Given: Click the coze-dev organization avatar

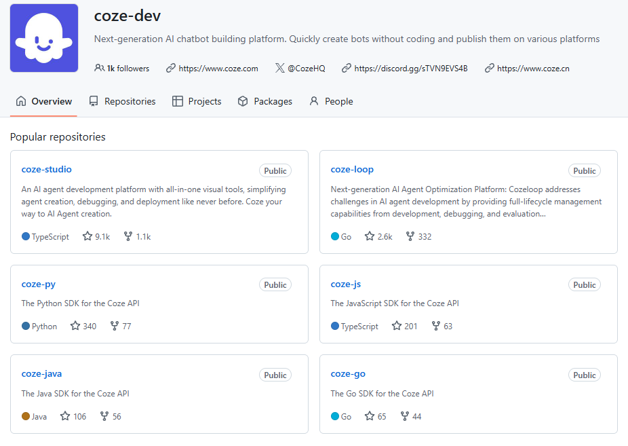Looking at the screenshot, I should 43,38.
